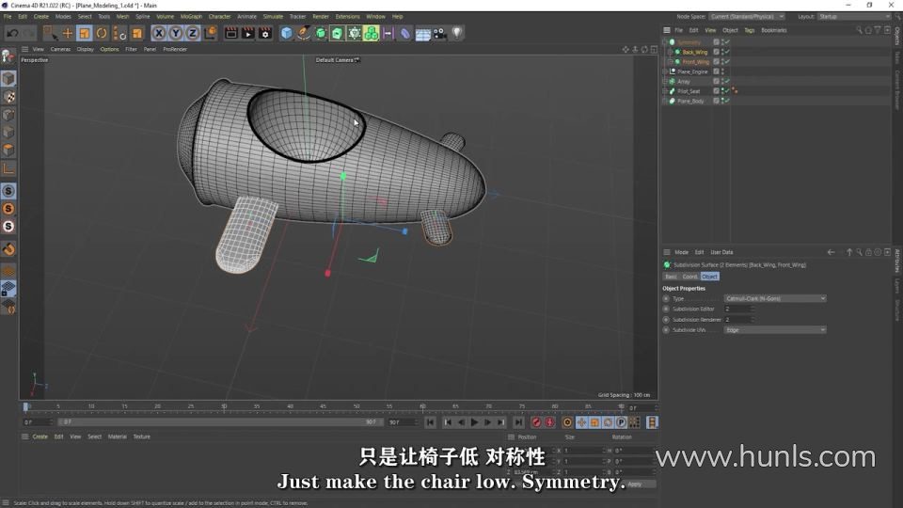Screen dimensions: 903x508
Task: Open the MoGraph menu
Action: coord(191,16)
